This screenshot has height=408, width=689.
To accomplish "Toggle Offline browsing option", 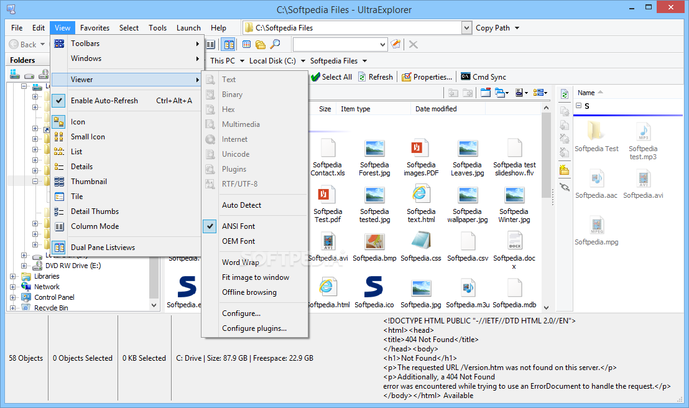I will point(255,292).
